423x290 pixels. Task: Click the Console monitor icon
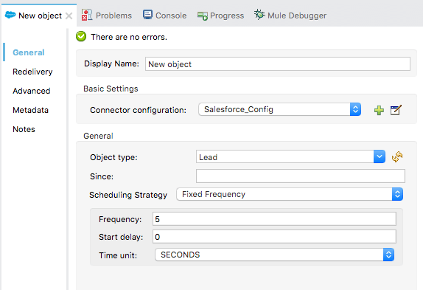pos(147,15)
